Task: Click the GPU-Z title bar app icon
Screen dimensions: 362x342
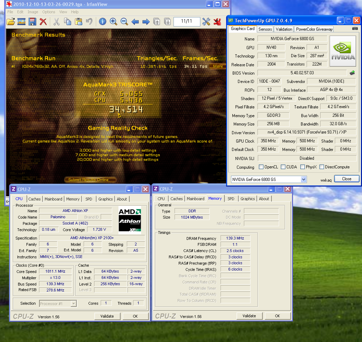Action: point(231,20)
